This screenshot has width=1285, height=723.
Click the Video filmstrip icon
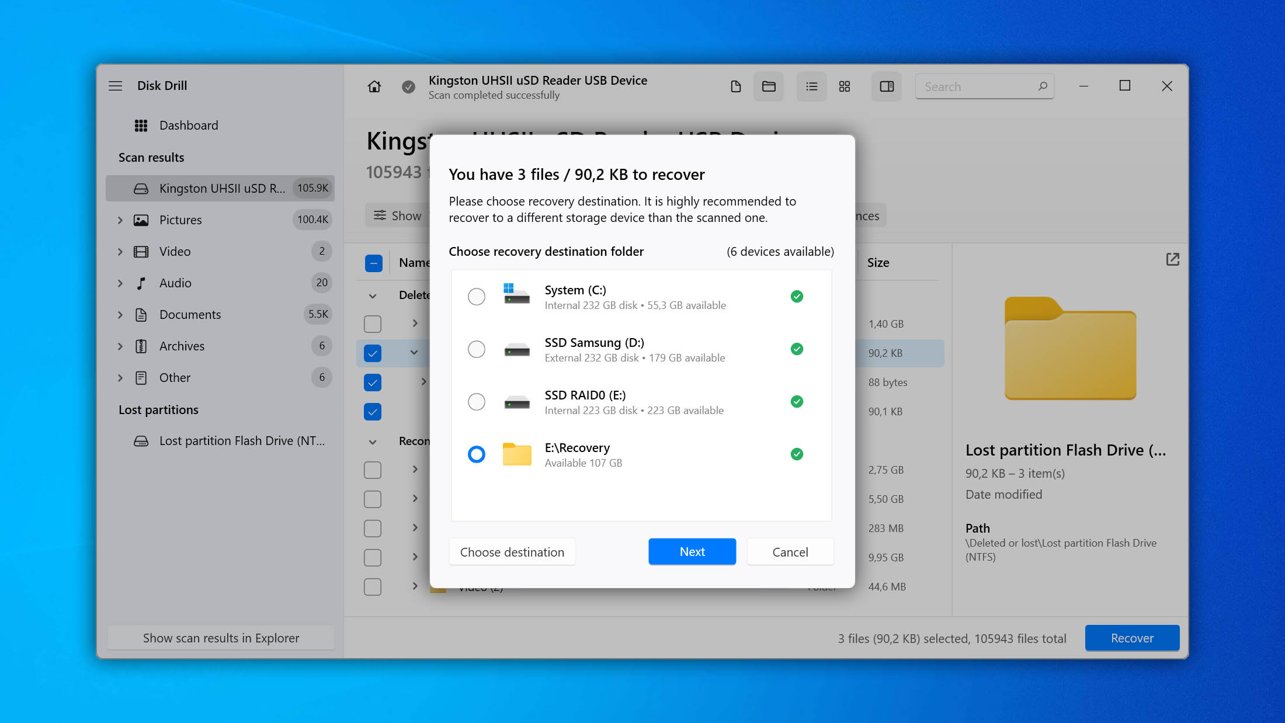pyautogui.click(x=141, y=252)
